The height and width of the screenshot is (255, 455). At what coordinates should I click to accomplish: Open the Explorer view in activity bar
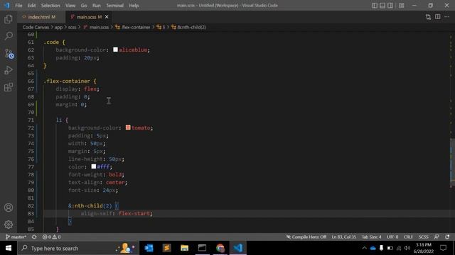[9, 19]
